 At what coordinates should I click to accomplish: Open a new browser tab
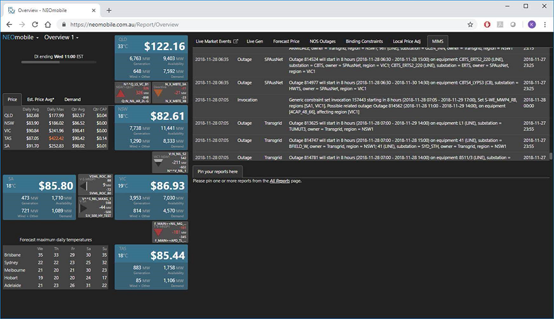click(109, 10)
